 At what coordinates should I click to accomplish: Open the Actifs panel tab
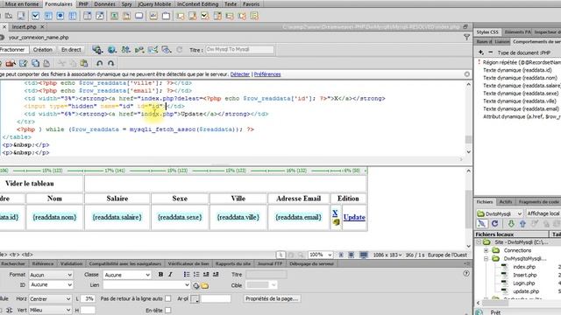(x=506, y=202)
